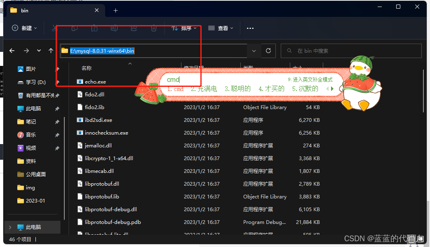Image resolution: width=430 pixels, height=247 pixels.
Task: Go up one folder level arrow
Action: [51, 51]
